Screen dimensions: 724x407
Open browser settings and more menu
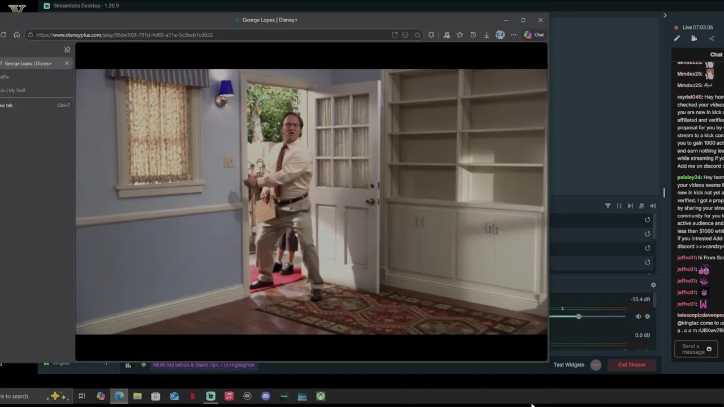point(514,34)
